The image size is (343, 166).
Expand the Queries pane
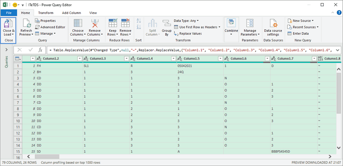click(x=6, y=50)
